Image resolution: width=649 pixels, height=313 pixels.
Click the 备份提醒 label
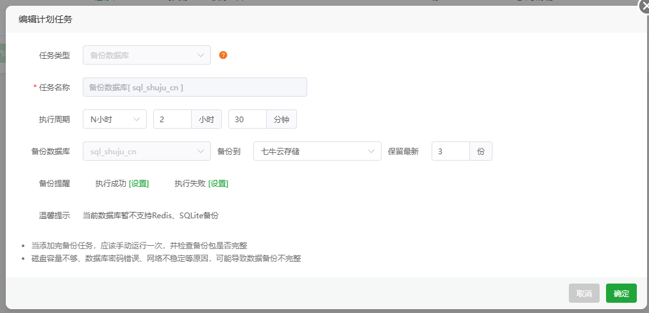point(55,184)
